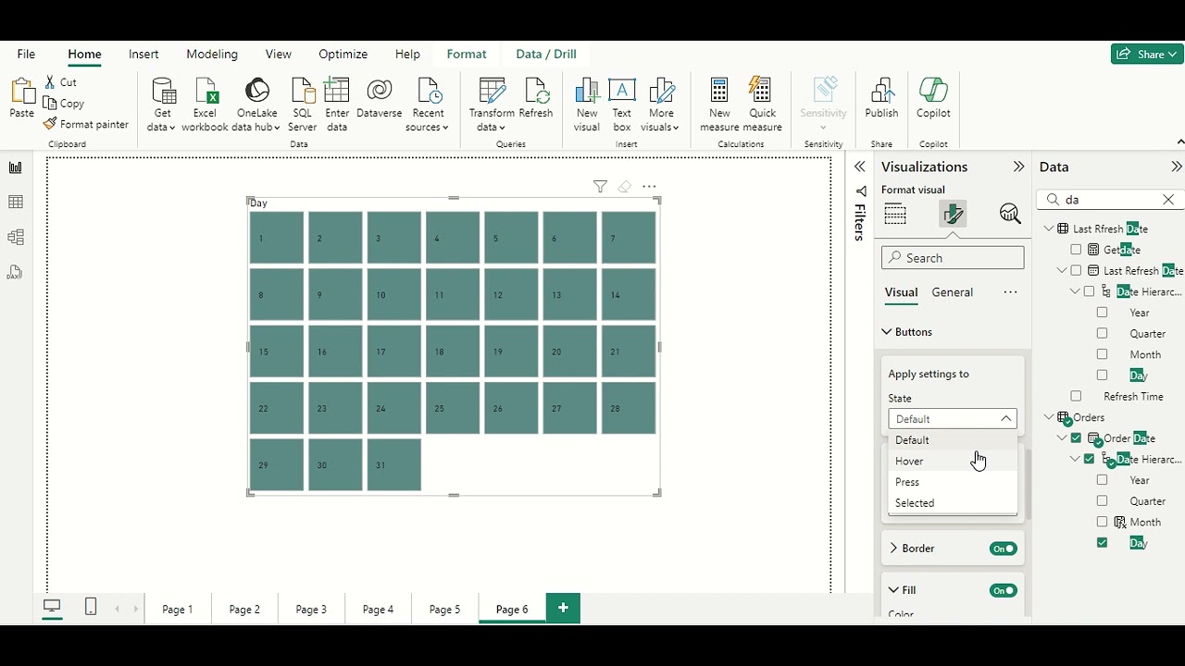Screen dimensions: 1185x666
Task: Uncheck the Day field under Orders
Action: tap(1102, 543)
